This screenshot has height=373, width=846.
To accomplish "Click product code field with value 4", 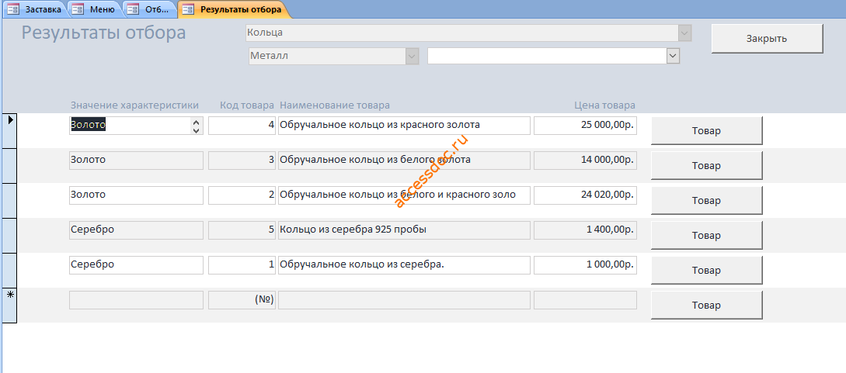I will tap(242, 126).
